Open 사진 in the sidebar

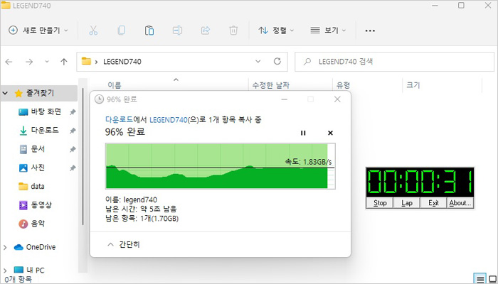point(38,168)
